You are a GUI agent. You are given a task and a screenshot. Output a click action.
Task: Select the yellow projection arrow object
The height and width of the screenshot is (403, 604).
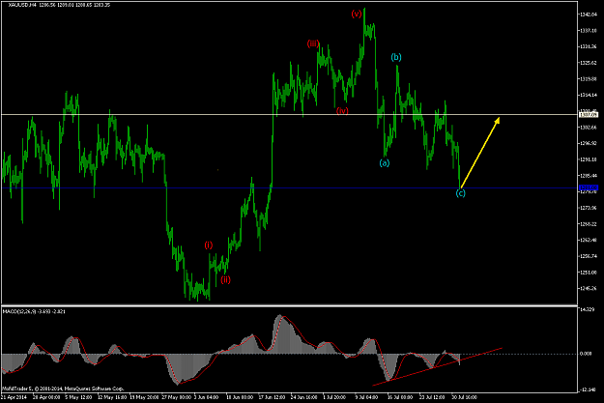pos(480,152)
